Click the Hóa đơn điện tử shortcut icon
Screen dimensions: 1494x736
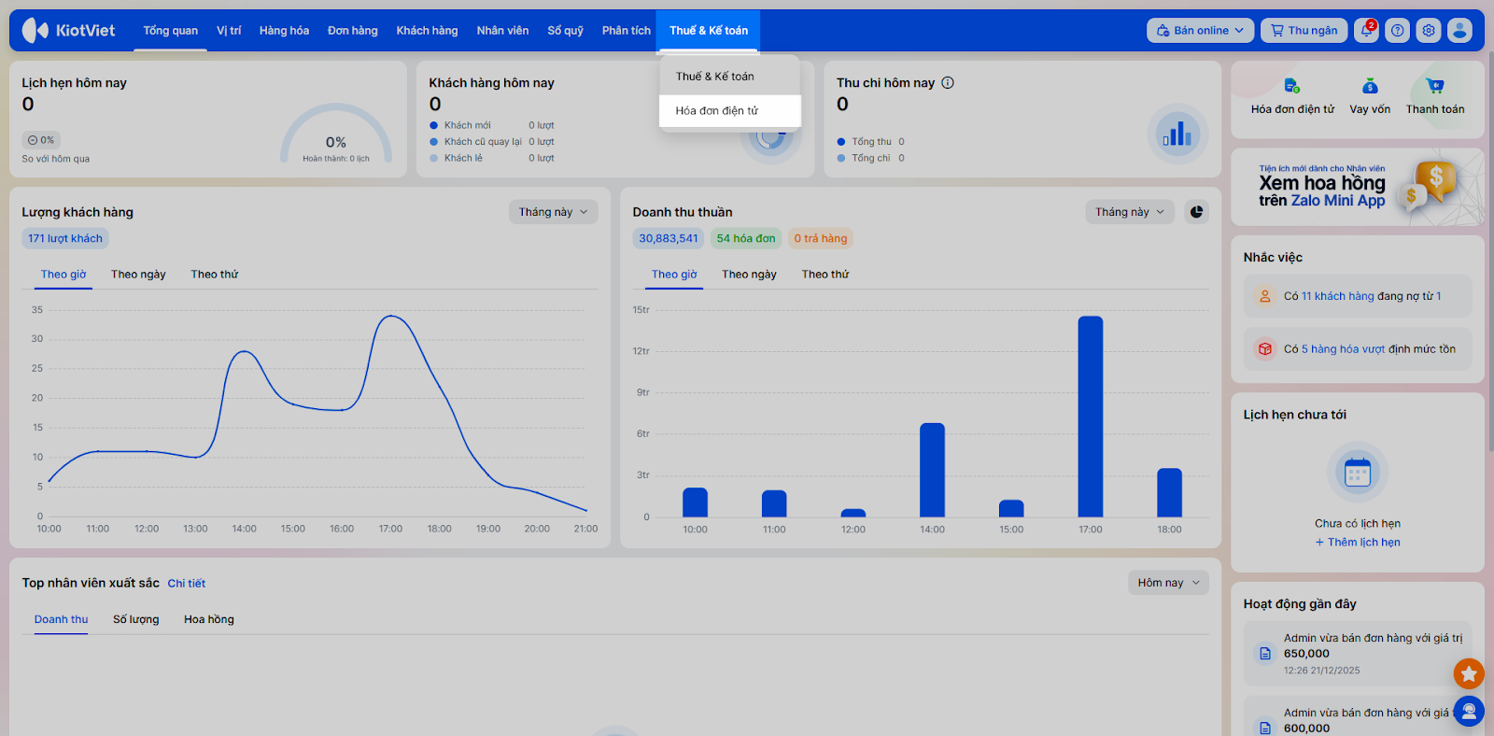(1291, 87)
